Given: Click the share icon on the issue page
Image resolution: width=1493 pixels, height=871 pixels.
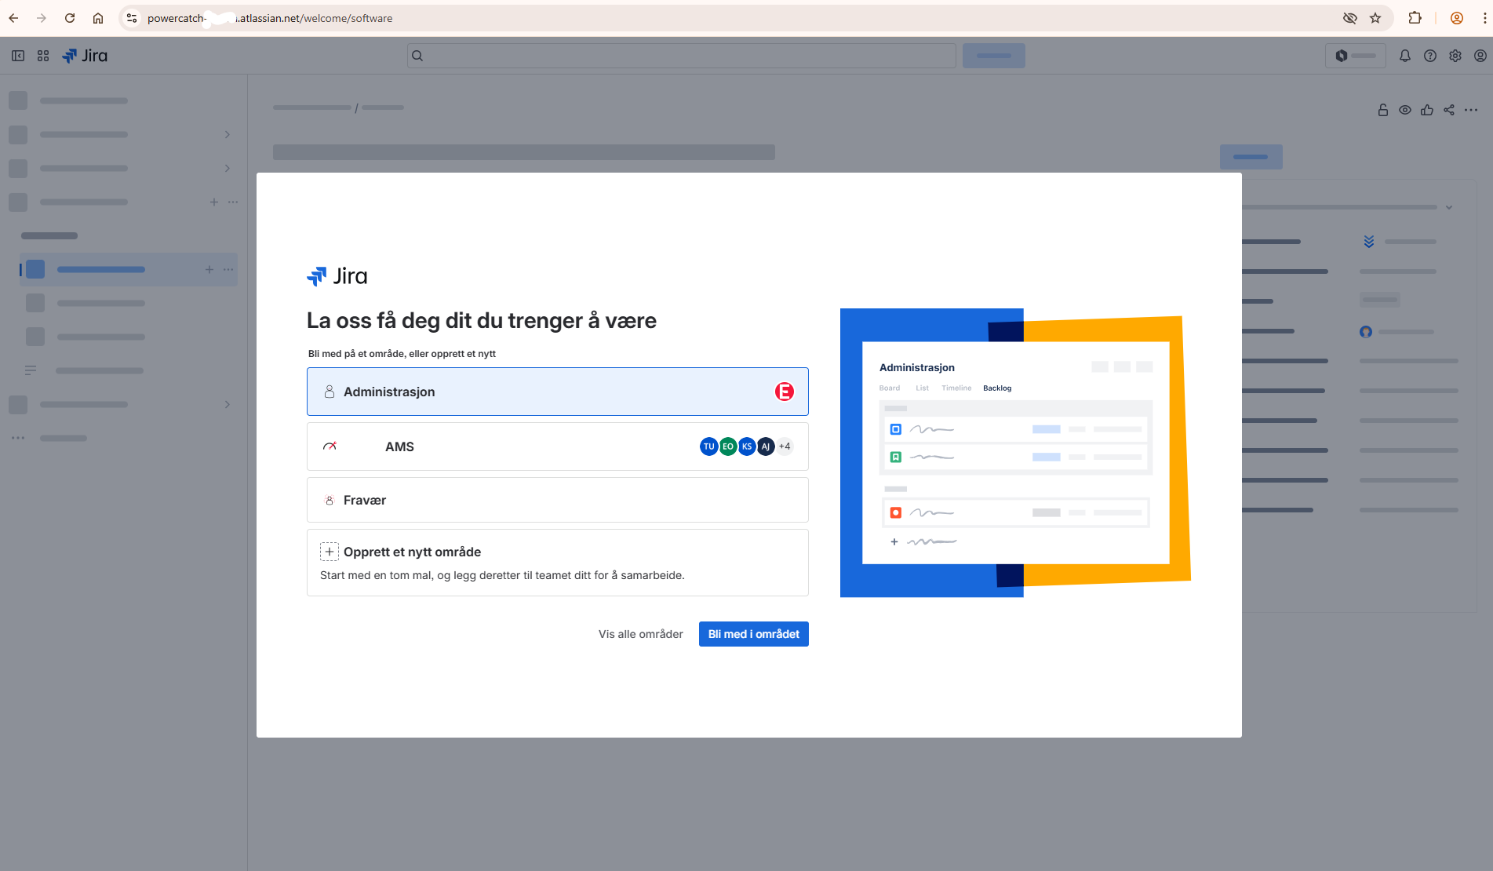Looking at the screenshot, I should coord(1449,110).
